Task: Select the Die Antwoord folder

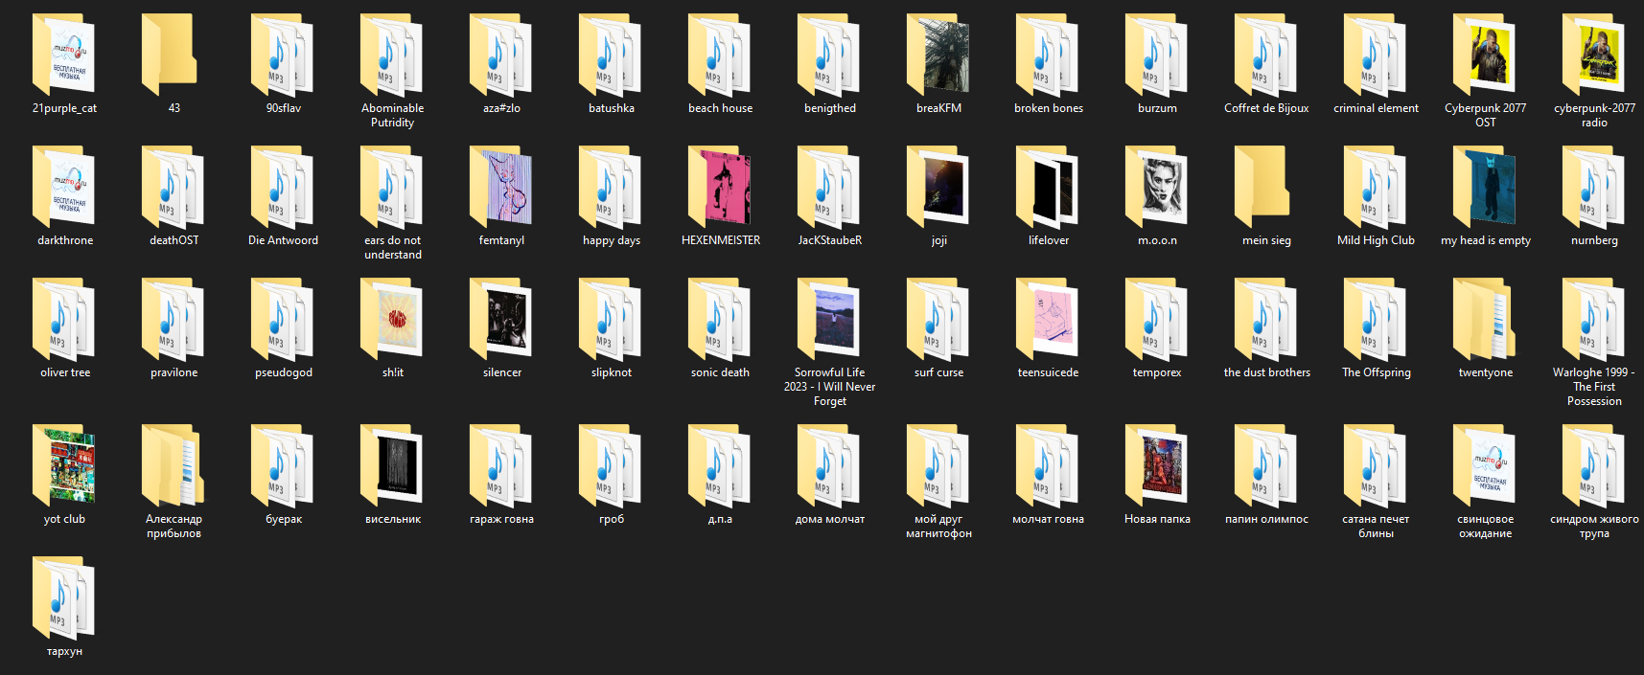Action: [x=283, y=186]
